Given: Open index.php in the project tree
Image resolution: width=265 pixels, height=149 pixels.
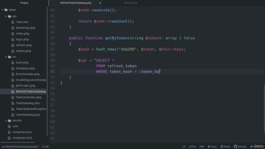Looking at the screenshot, I should (23, 34).
